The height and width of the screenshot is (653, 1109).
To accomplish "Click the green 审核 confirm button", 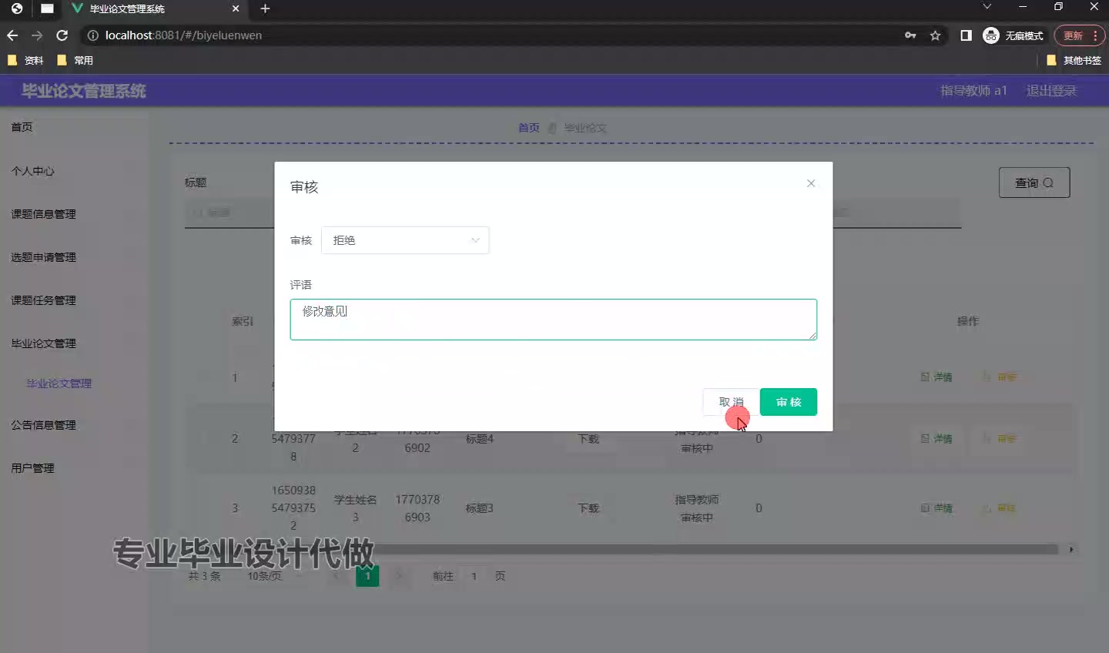I will click(788, 401).
